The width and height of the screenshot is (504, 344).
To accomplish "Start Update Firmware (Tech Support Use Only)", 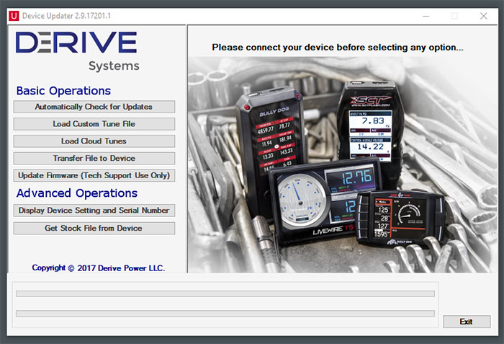I will click(x=94, y=176).
